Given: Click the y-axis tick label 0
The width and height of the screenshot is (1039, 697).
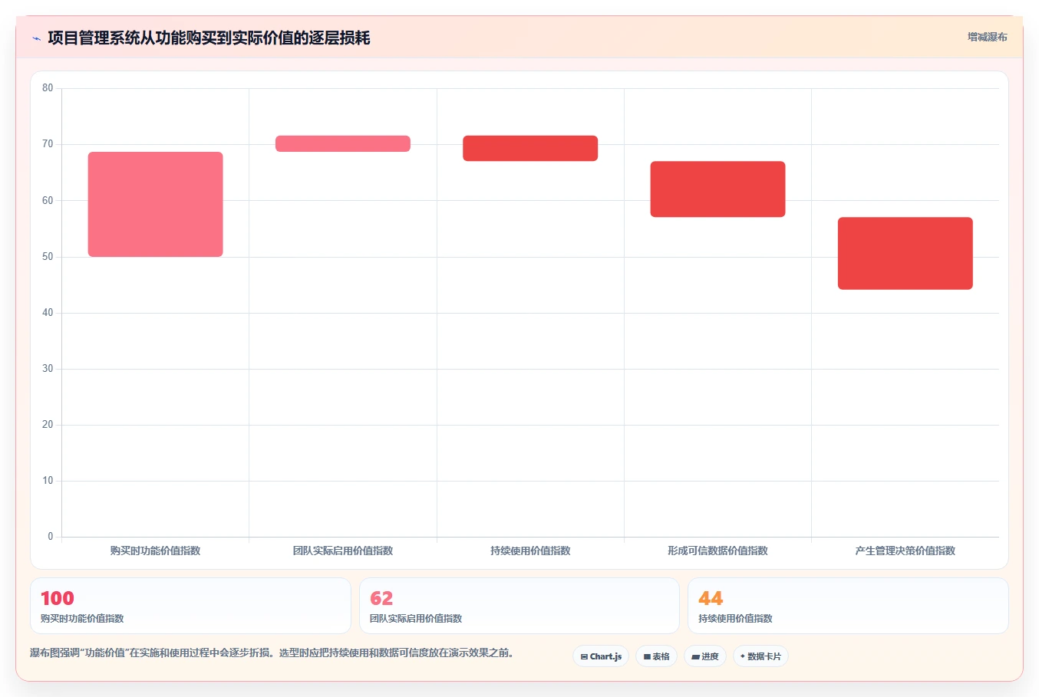Looking at the screenshot, I should pos(51,537).
